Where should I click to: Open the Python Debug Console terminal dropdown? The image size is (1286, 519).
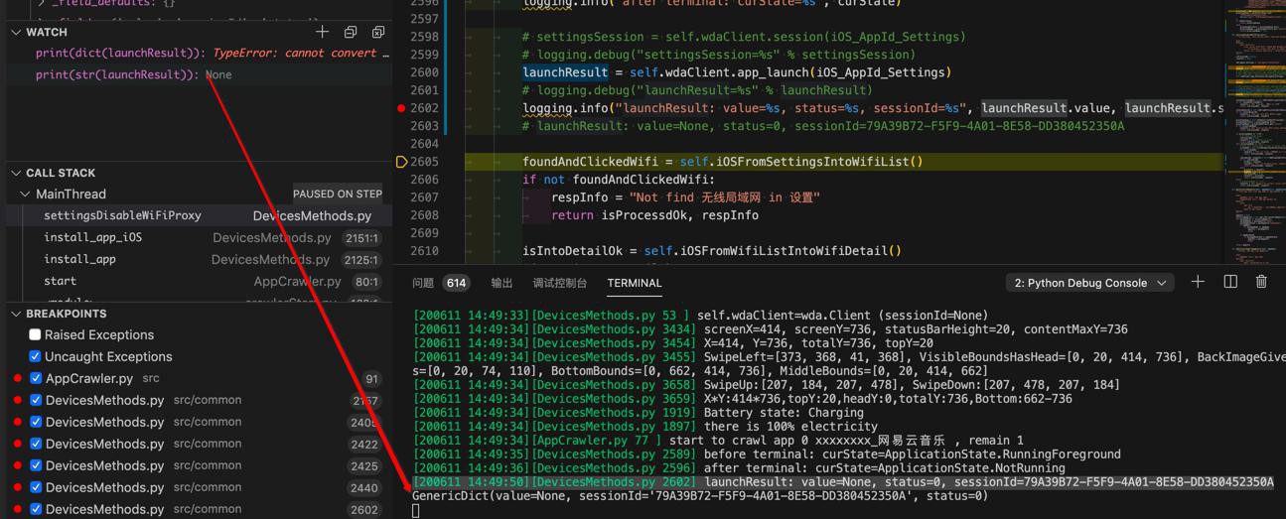pos(1089,283)
